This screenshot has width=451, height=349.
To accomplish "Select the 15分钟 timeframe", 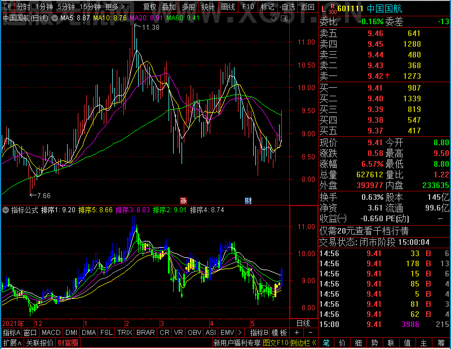I will click(x=90, y=7).
